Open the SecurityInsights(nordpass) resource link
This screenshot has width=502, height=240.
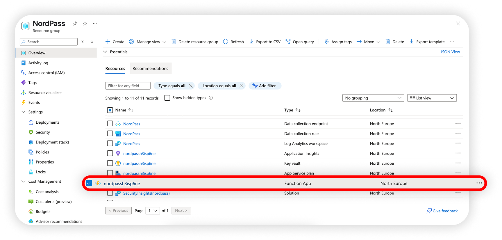tap(147, 193)
